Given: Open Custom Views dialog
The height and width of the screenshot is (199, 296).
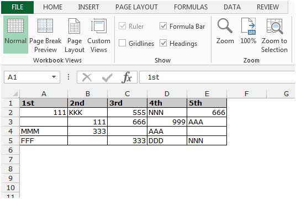Looking at the screenshot, I should click(x=99, y=35).
